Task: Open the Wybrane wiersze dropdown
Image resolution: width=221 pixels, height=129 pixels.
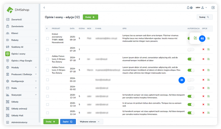Action: 90,121
